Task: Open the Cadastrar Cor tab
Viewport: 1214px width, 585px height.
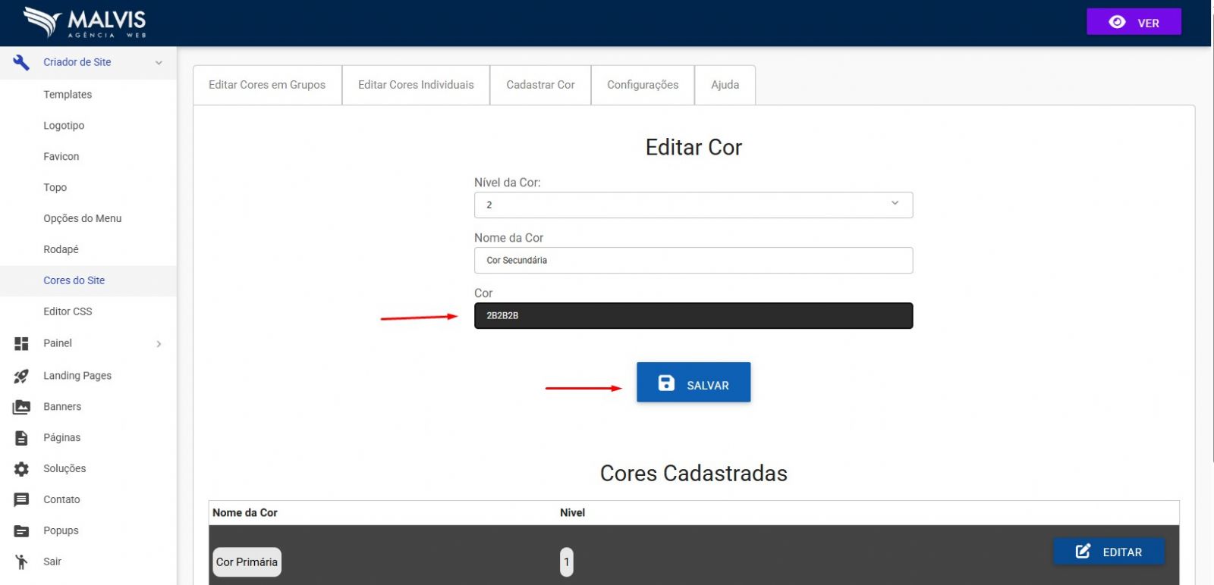Action: [x=540, y=85]
